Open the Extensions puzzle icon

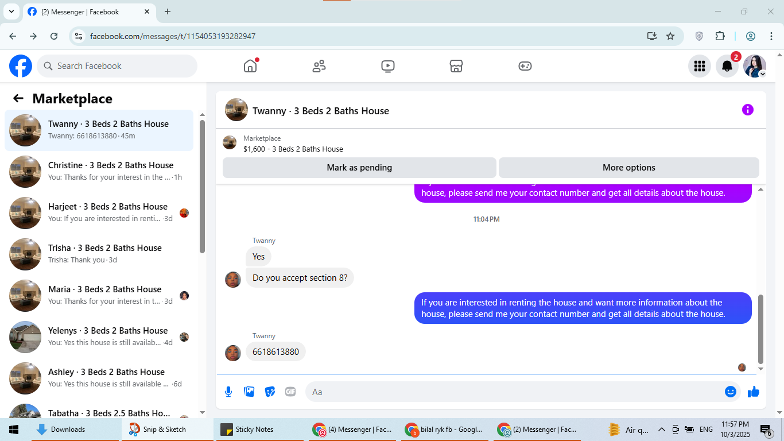tap(720, 36)
